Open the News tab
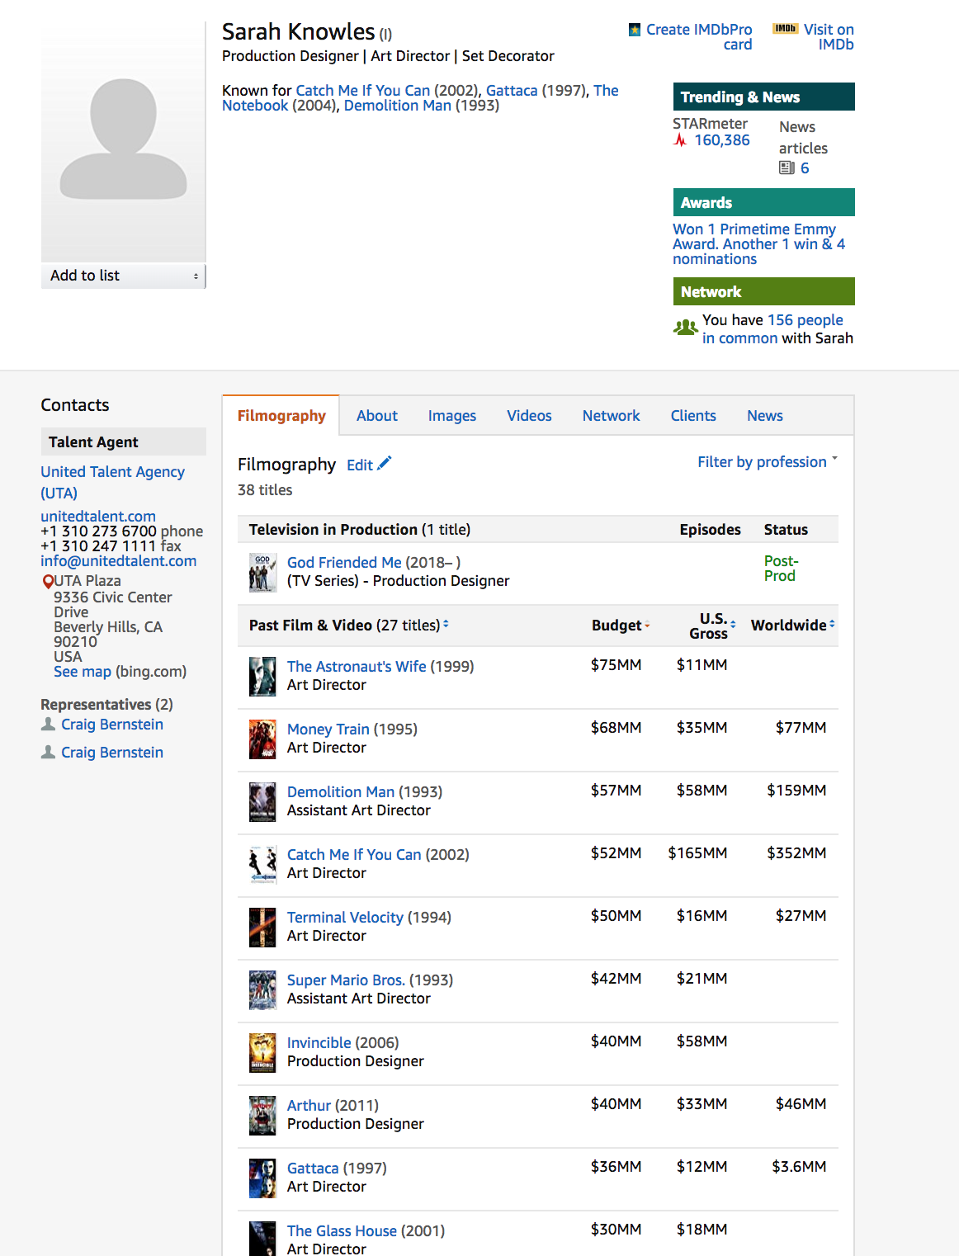 (x=765, y=416)
